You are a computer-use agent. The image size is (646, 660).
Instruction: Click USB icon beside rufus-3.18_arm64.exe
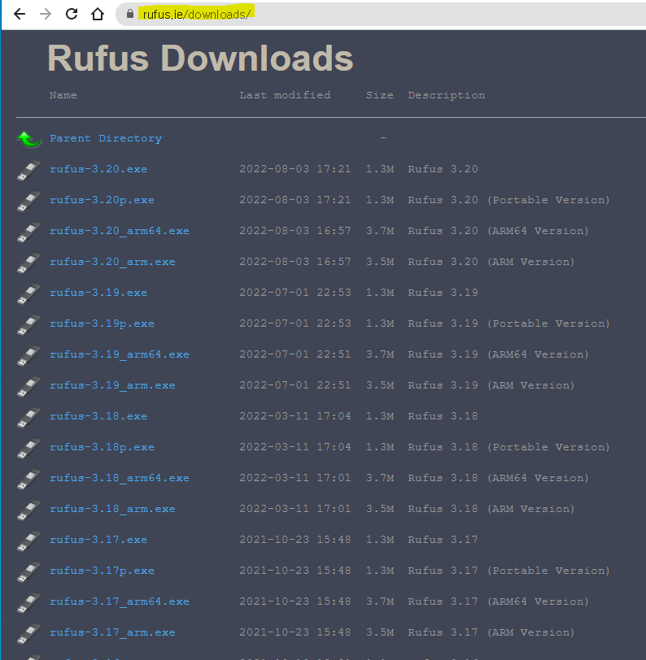pyautogui.click(x=28, y=479)
